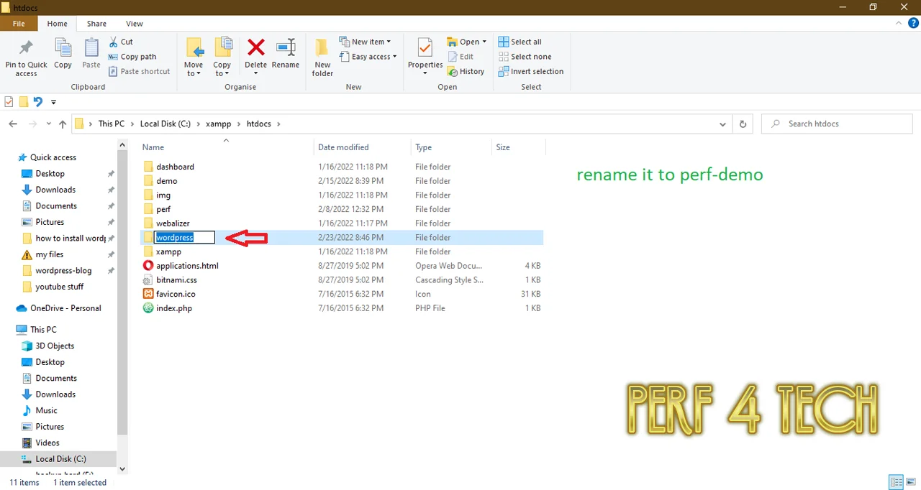Undo with the quick toolbar arrow

click(x=38, y=102)
